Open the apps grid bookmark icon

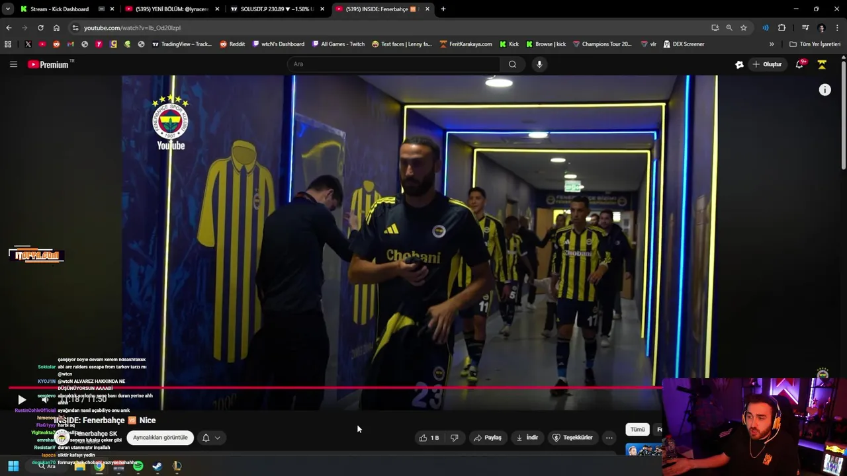click(8, 44)
